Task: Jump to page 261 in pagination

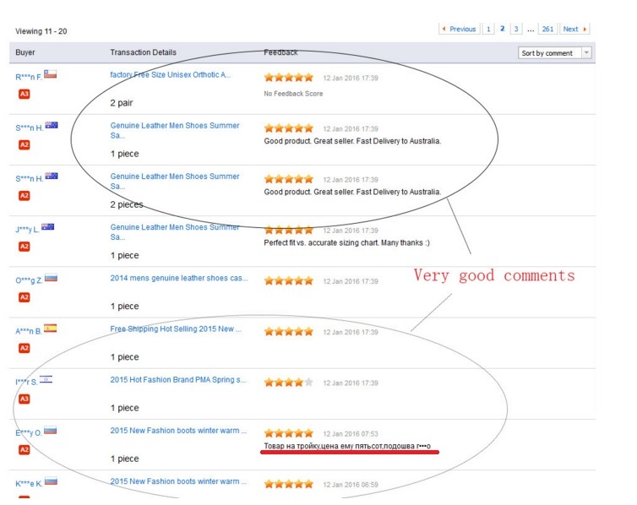Action: point(547,29)
